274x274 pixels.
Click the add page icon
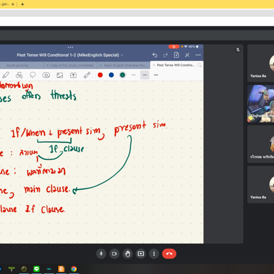[176, 55]
